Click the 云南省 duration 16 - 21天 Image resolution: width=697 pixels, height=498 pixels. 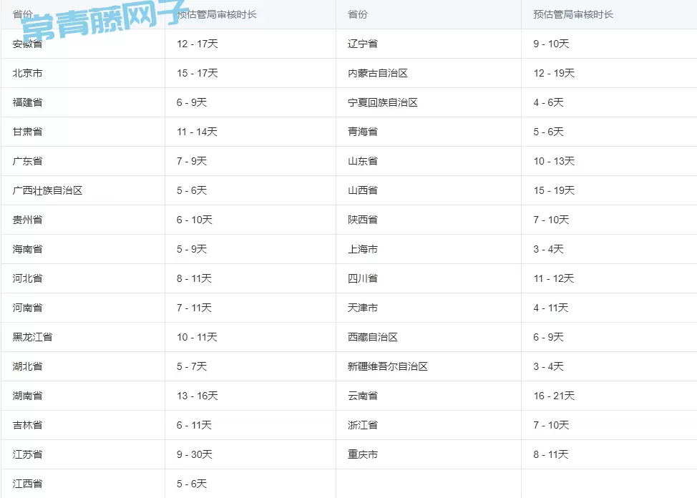click(x=554, y=396)
